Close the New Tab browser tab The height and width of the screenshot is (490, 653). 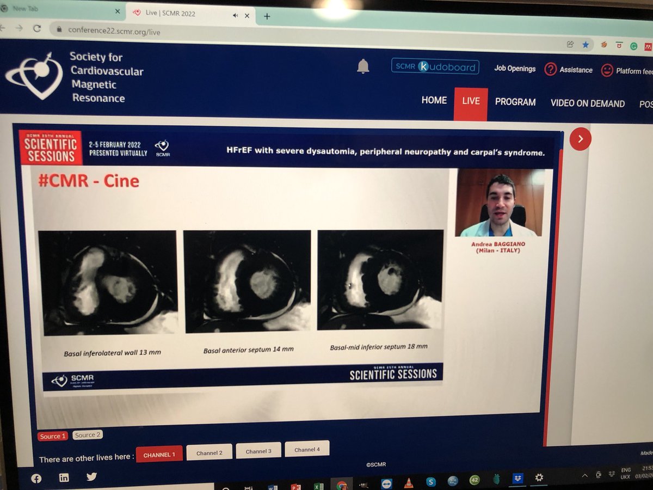pyautogui.click(x=118, y=11)
